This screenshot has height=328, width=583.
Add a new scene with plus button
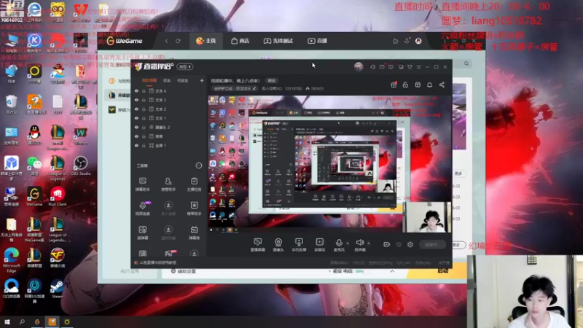click(202, 80)
